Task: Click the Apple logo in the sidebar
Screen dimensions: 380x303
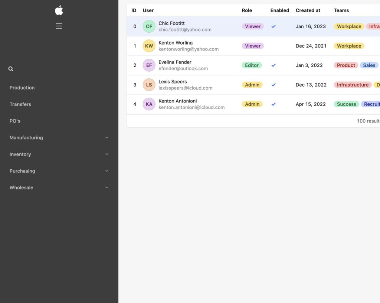Action: pyautogui.click(x=59, y=10)
